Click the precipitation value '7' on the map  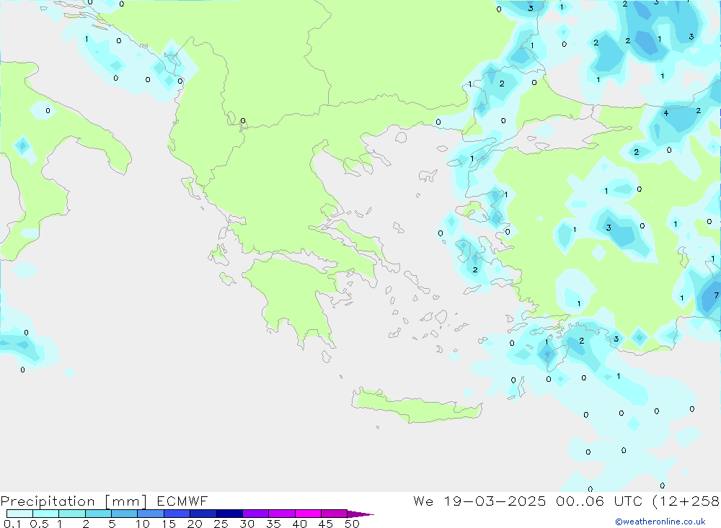[716, 295]
